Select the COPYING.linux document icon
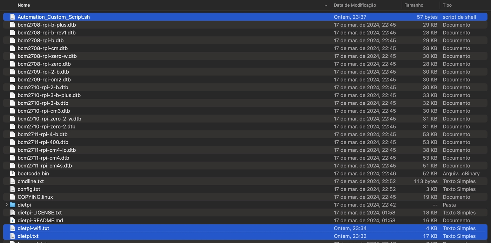Image resolution: width=491 pixels, height=243 pixels. point(13,197)
